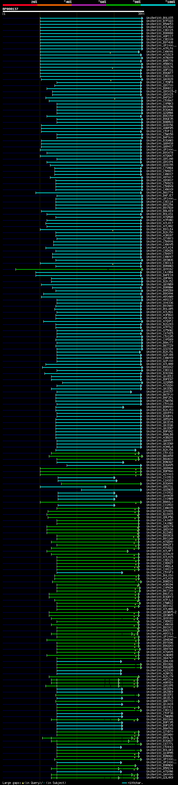Click UniRef100_A9SCG7 label
This screenshot has width=178, height=785.
[x=159, y=300]
